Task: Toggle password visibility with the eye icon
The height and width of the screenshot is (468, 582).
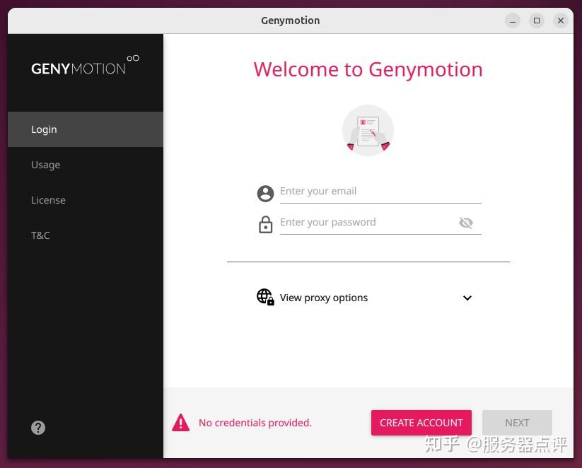Action: [x=466, y=222]
